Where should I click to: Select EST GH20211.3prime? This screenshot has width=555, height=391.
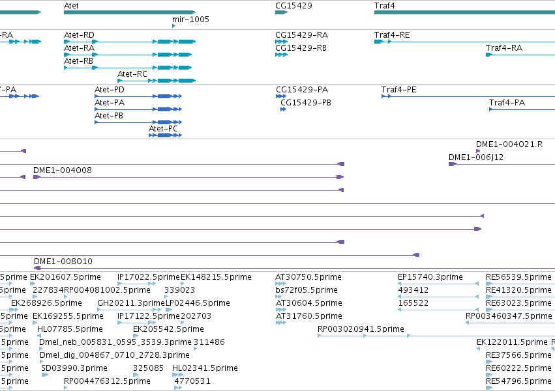[129, 310]
